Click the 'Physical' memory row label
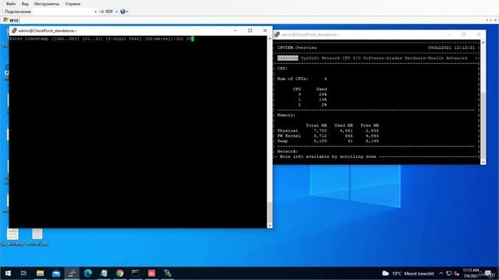Viewport: 499px width, 280px height. (x=288, y=131)
